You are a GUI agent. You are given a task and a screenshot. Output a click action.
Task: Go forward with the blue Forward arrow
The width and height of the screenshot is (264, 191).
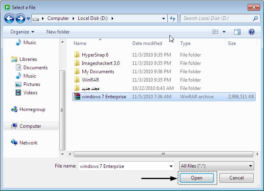pyautogui.click(x=20, y=18)
